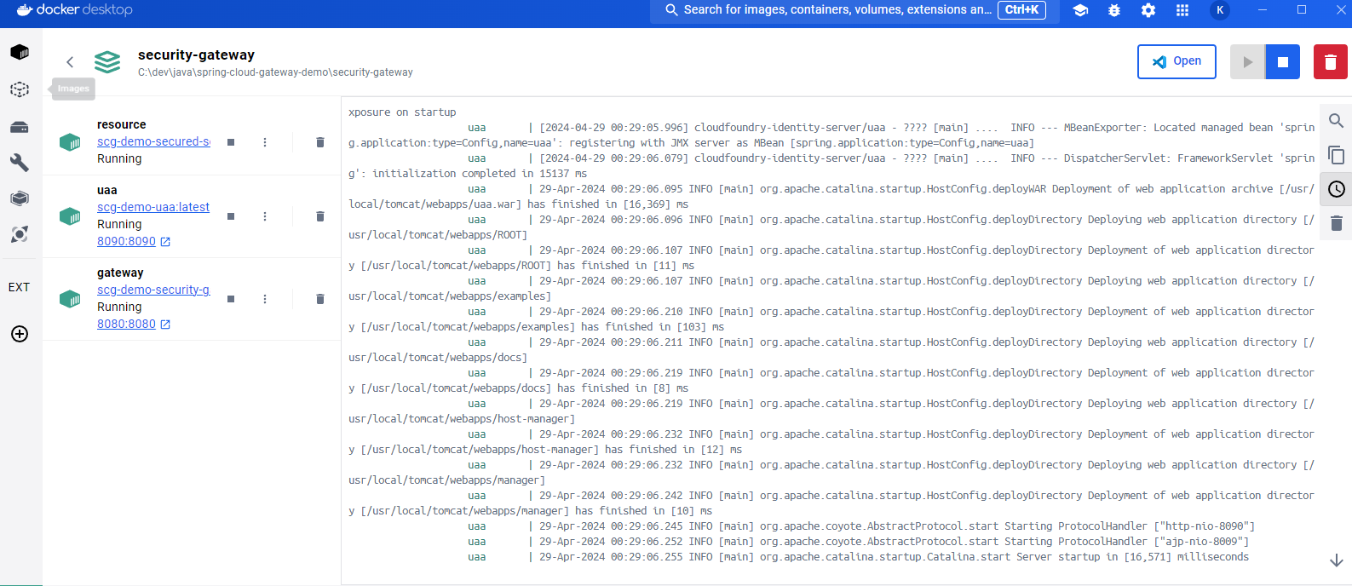
Task: Delete the security-gateway stack
Action: (x=1331, y=61)
